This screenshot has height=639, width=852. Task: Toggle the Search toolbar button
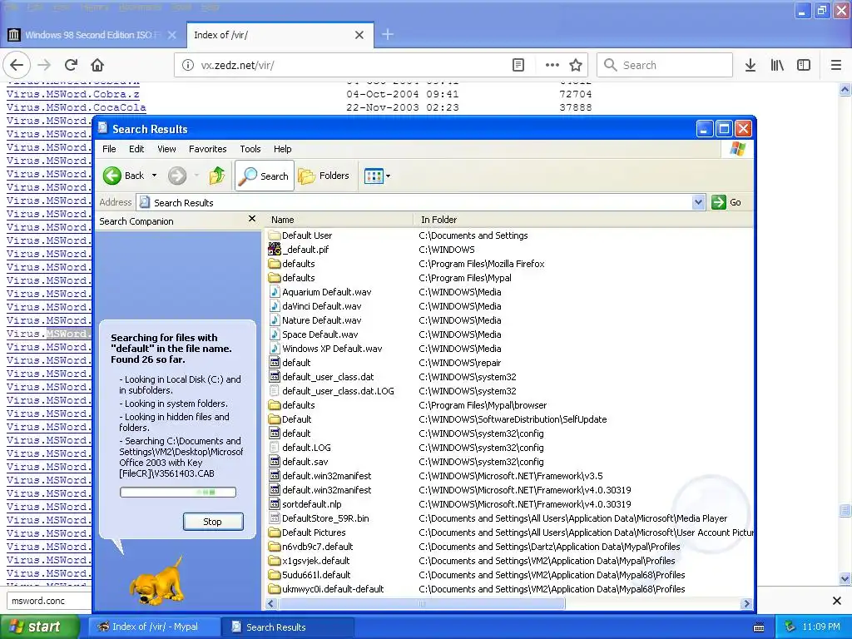[265, 176]
